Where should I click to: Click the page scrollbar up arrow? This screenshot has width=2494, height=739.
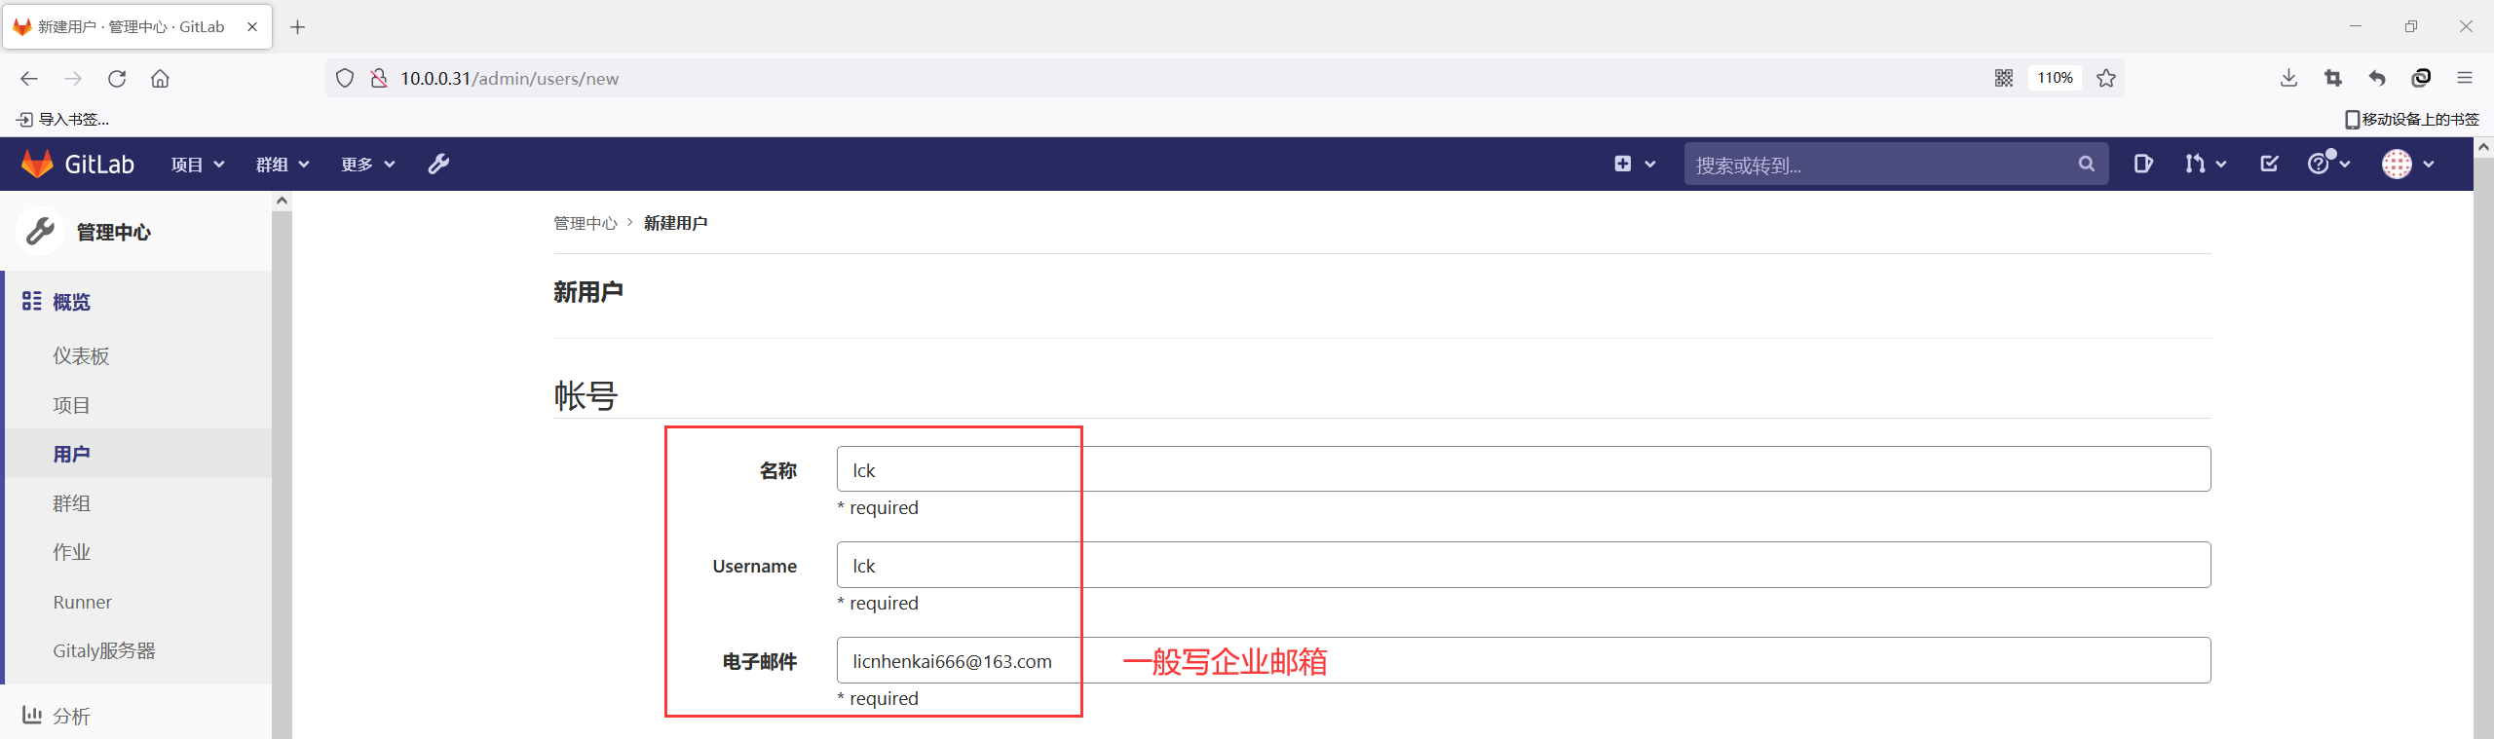[2483, 147]
